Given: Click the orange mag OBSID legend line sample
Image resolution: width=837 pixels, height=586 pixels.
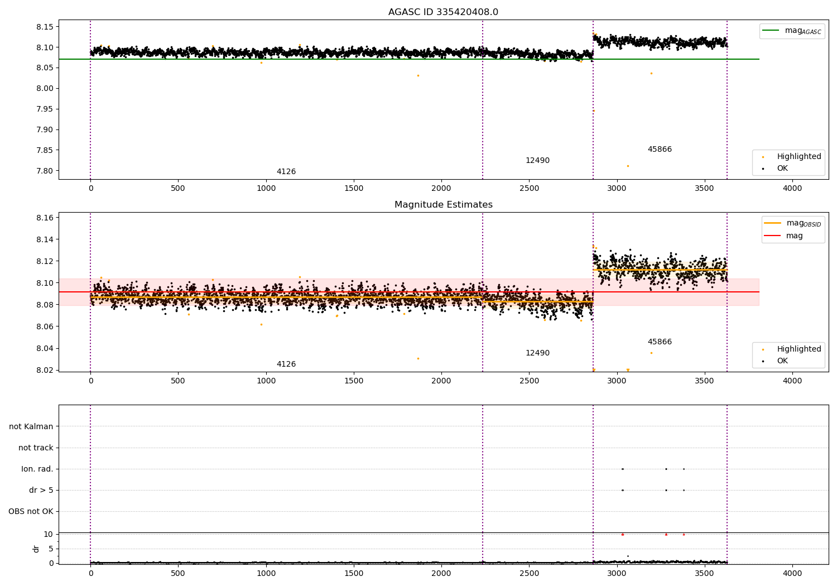Looking at the screenshot, I should coord(772,223).
